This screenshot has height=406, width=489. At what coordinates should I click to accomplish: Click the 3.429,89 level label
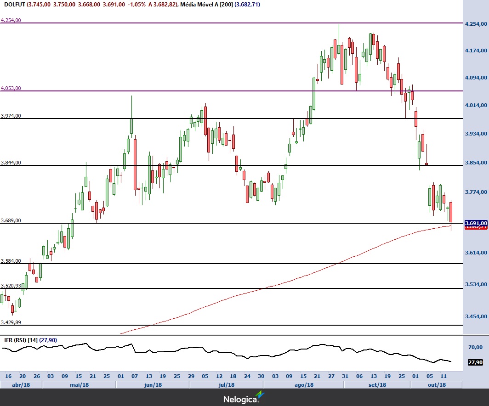coord(11,322)
